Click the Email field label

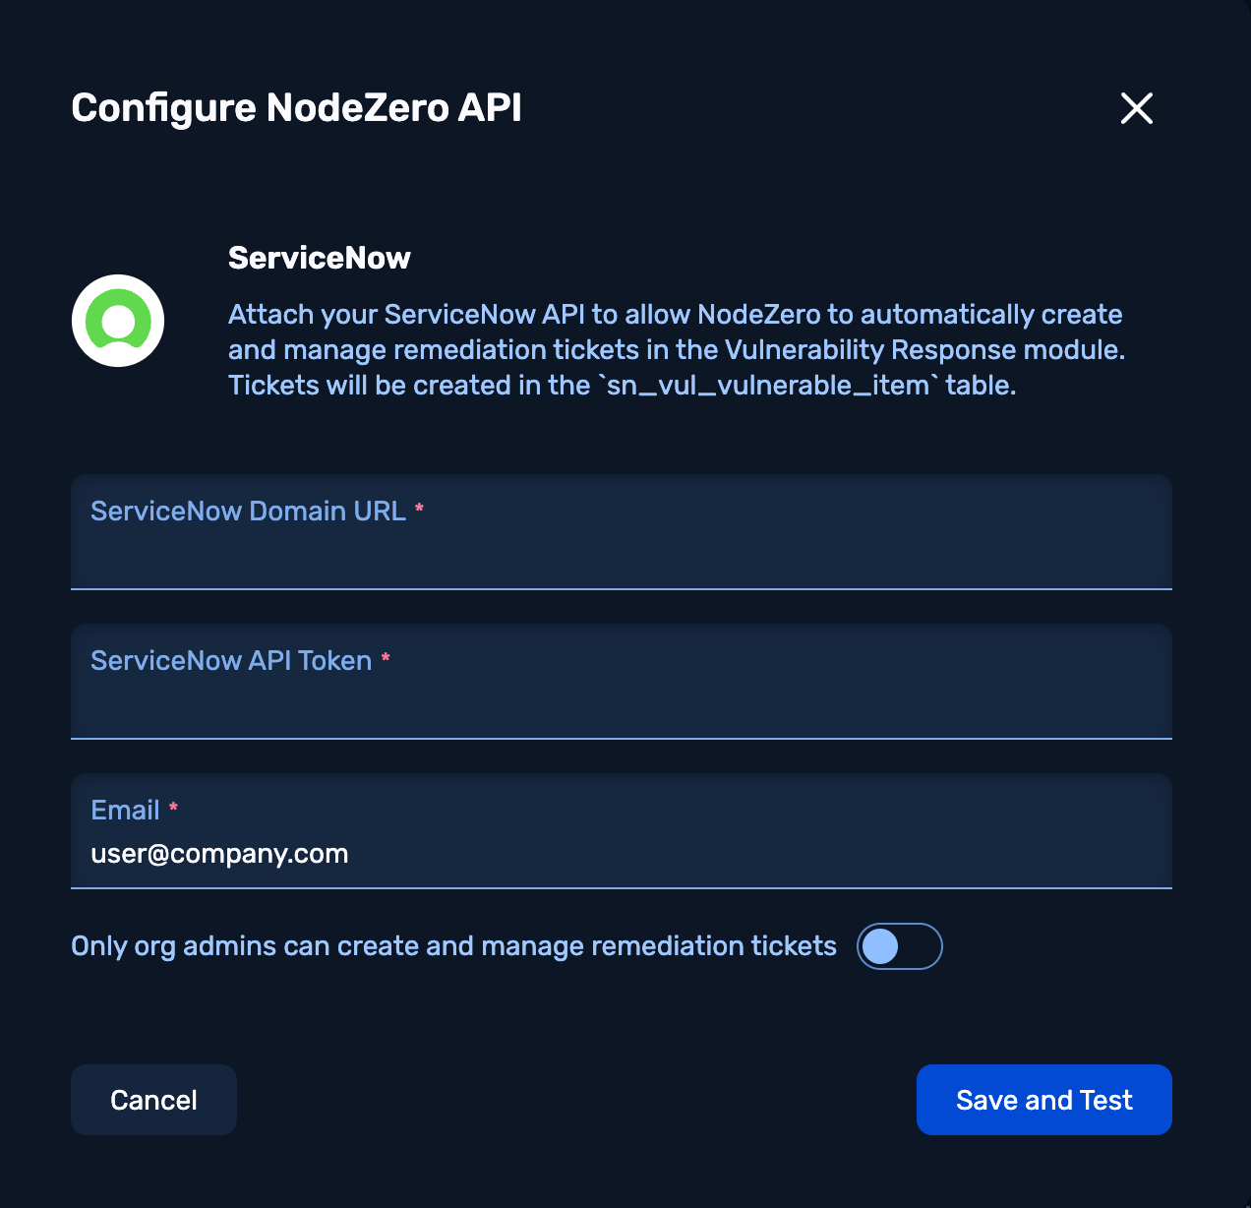coord(125,811)
